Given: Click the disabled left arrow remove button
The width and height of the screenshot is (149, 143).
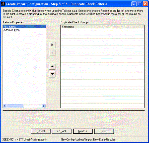Looking at the screenshot, I should coord(52,53).
